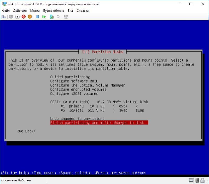Select Configure the Logical Volume Manager
Image resolution: width=209 pixels, height=184 pixels.
tap(88, 85)
